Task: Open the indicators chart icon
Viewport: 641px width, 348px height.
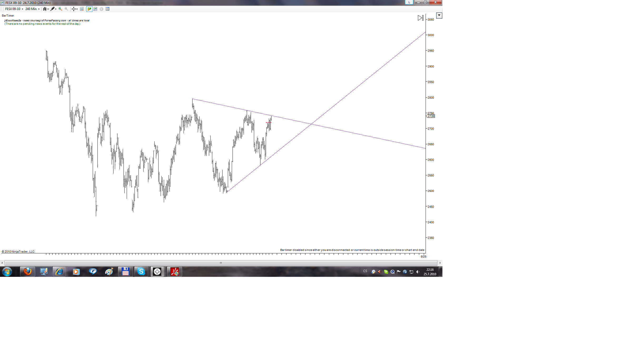Action: pos(95,9)
